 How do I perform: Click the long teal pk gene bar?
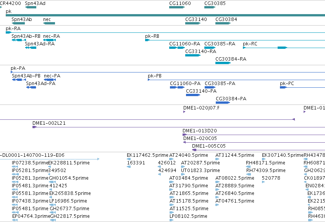165,15
